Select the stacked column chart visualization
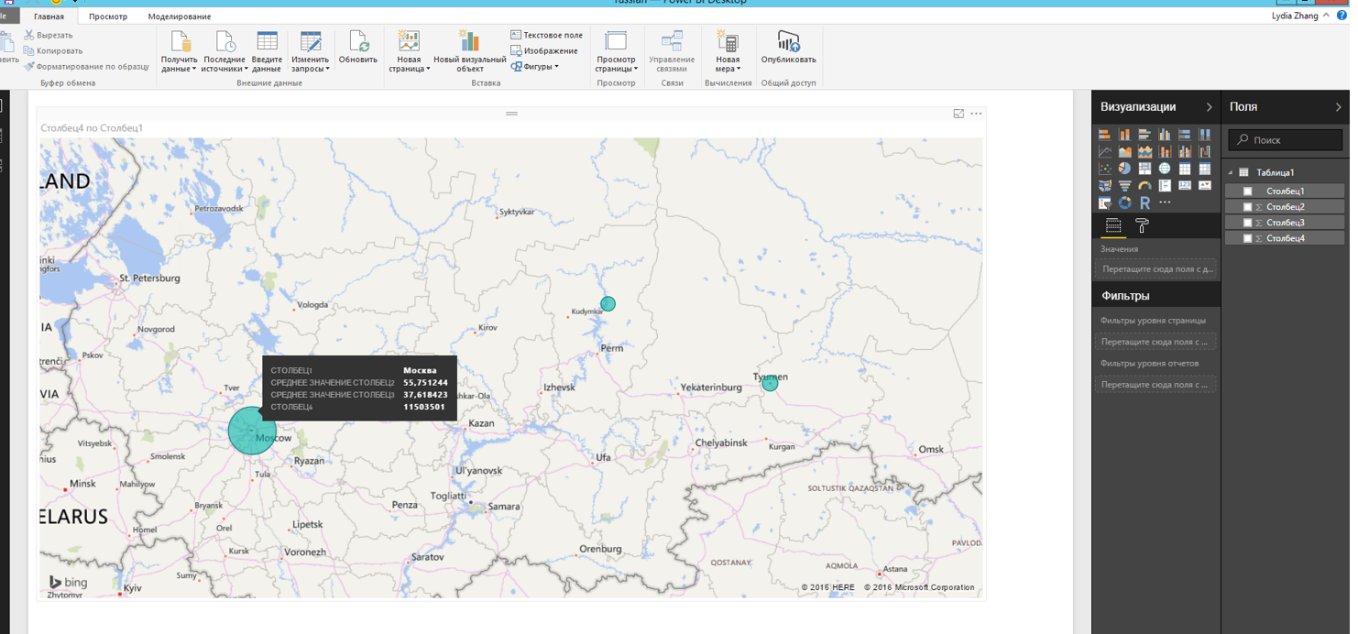Viewport: 1358px width, 634px height. click(1125, 135)
